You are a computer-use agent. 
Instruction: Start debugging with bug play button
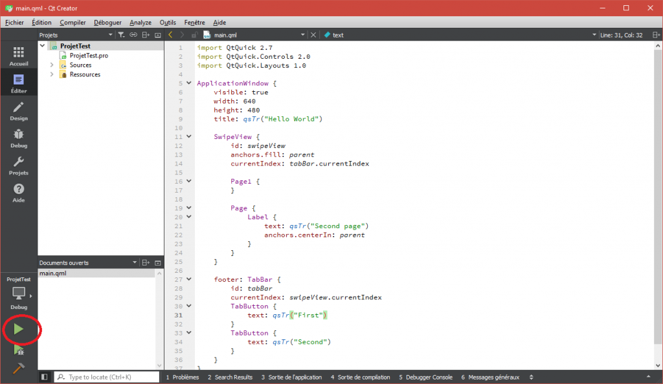click(19, 349)
